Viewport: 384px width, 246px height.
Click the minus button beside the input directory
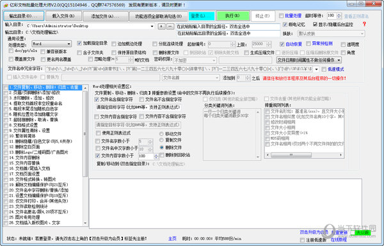coord(170,26)
